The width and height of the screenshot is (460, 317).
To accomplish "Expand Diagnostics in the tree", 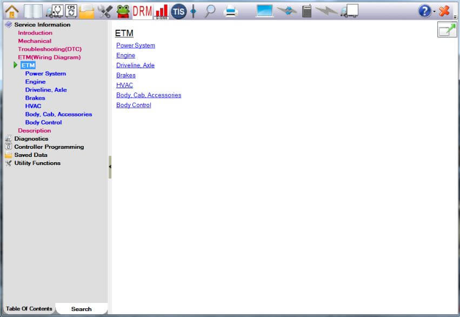I will [x=31, y=138].
